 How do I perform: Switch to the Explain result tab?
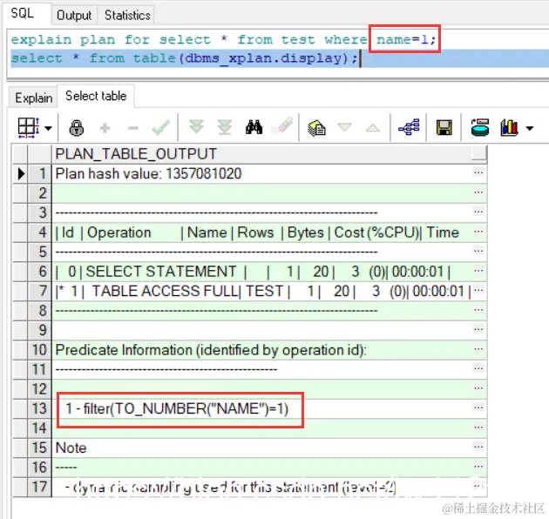[x=34, y=98]
